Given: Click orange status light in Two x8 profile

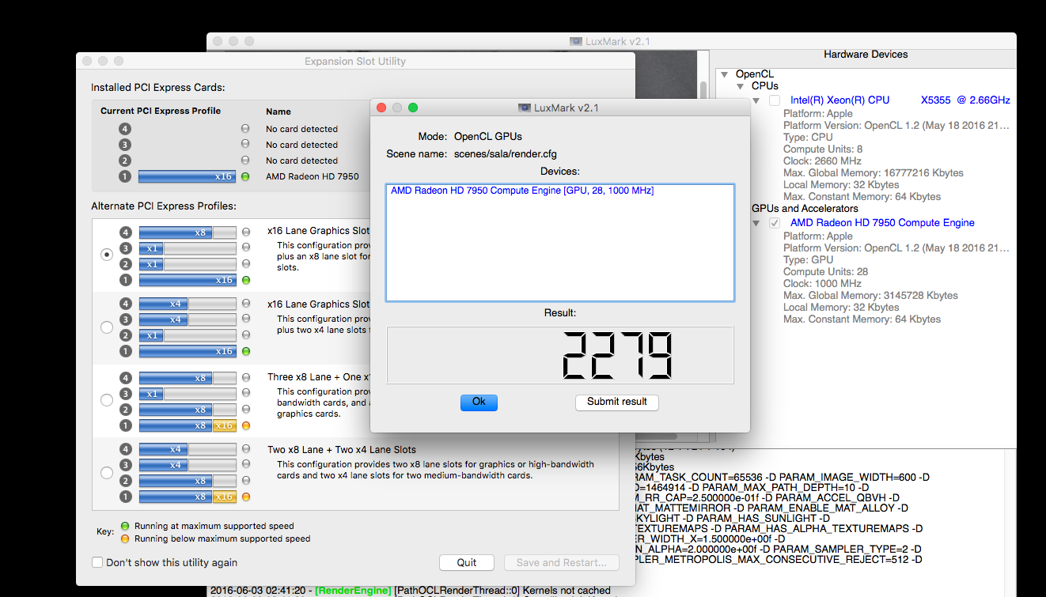Looking at the screenshot, I should [246, 497].
